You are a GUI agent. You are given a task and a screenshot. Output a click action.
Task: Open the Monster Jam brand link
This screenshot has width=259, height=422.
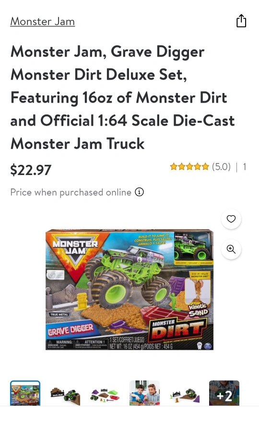tap(43, 22)
